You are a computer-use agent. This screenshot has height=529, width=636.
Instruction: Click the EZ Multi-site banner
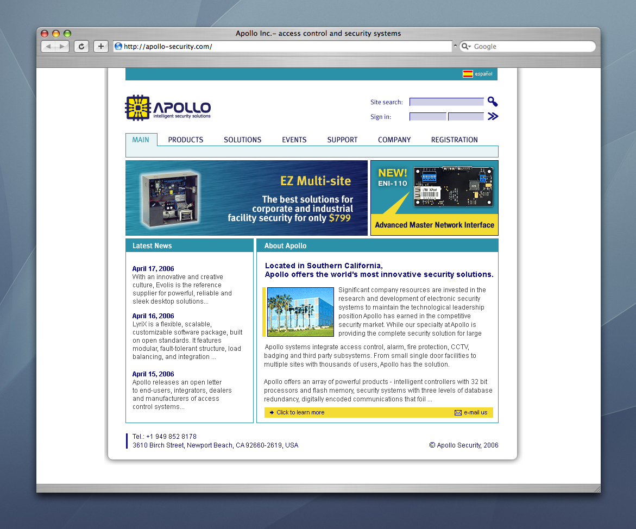pyautogui.click(x=247, y=198)
